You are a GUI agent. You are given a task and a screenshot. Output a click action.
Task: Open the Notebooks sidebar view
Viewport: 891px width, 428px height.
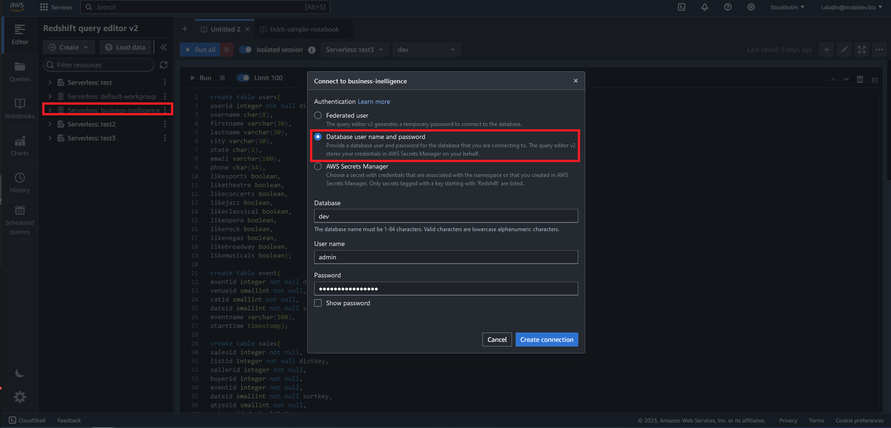19,109
